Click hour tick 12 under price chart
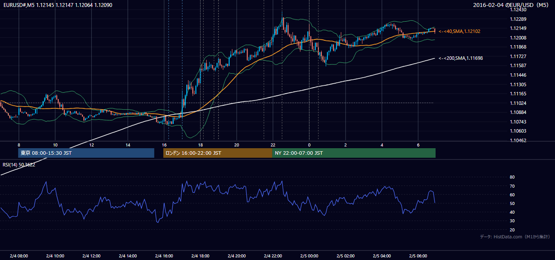Viewport: 555px width, 260px height. tap(92, 145)
